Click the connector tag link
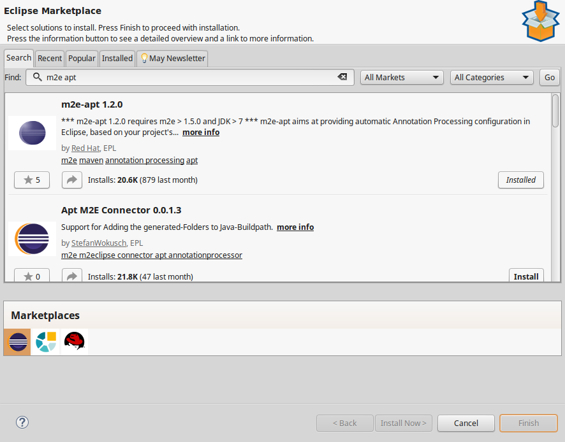 coord(135,255)
